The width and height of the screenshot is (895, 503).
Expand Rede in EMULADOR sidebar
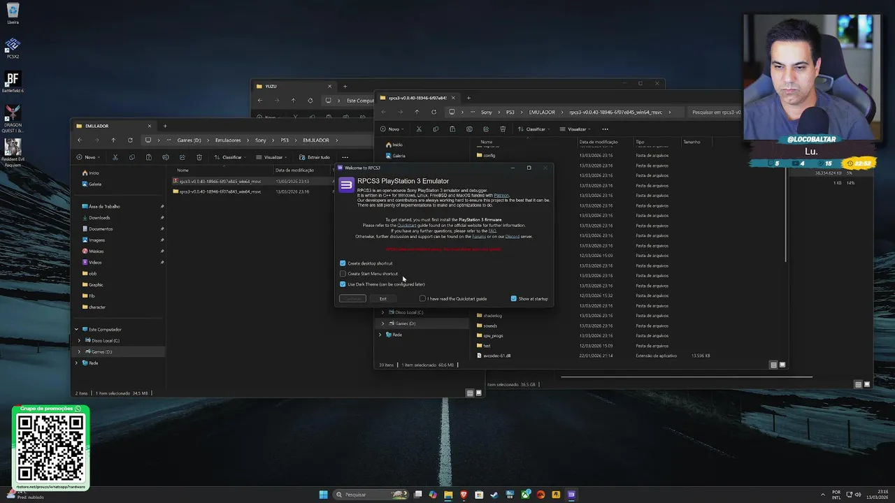pyautogui.click(x=76, y=363)
